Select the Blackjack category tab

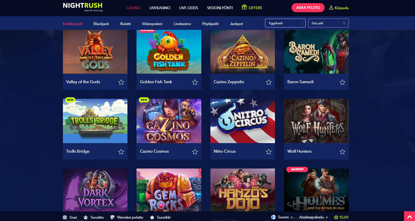(x=101, y=24)
